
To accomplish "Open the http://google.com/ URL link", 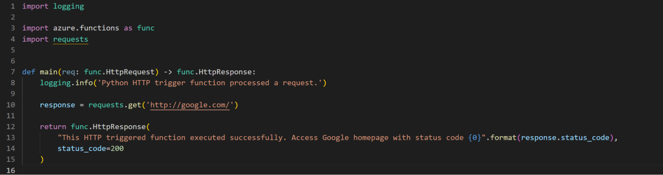I will tap(190, 105).
